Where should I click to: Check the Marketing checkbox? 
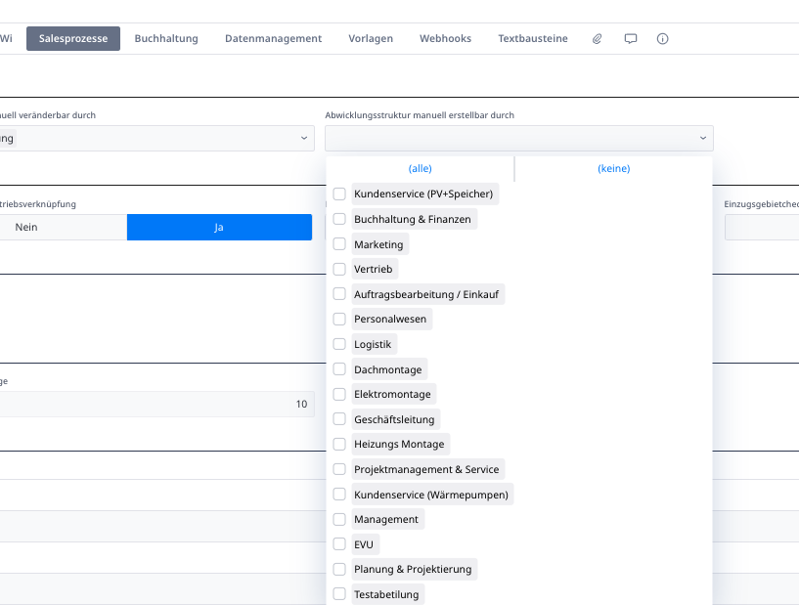pos(339,244)
